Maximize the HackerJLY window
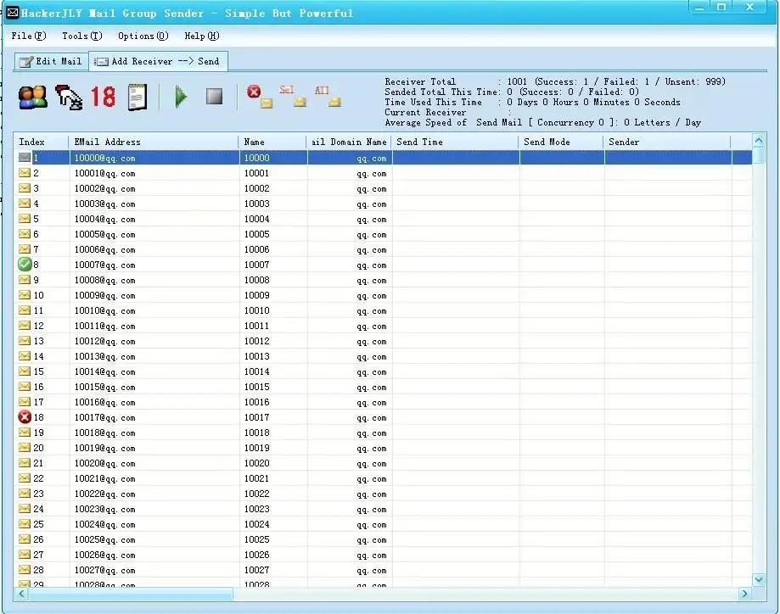 tap(721, 7)
